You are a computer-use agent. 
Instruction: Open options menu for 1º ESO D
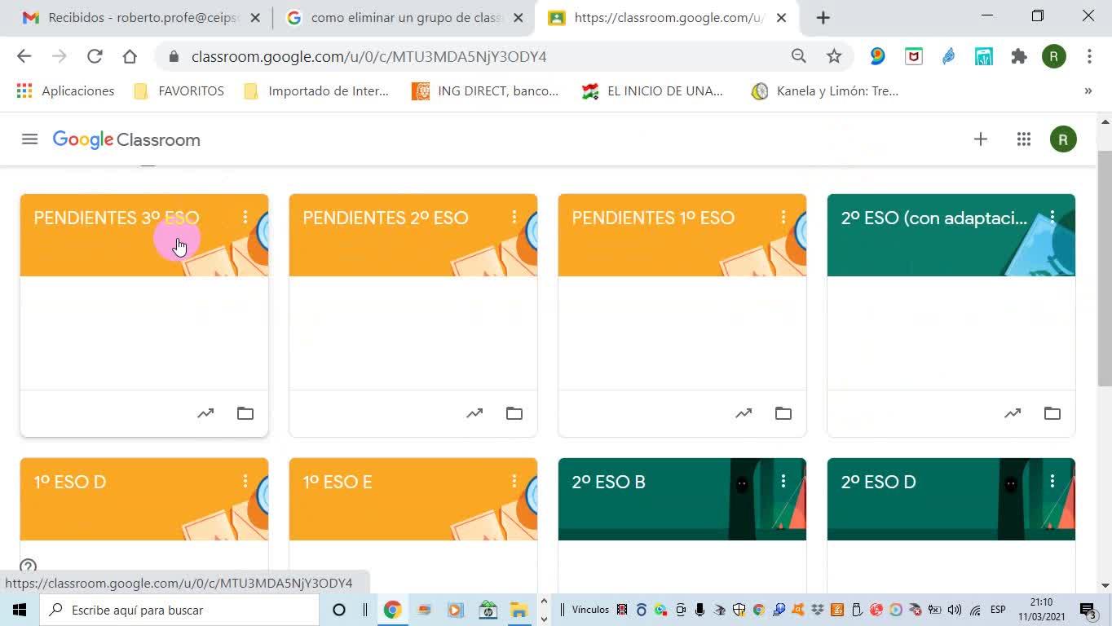coord(245,481)
